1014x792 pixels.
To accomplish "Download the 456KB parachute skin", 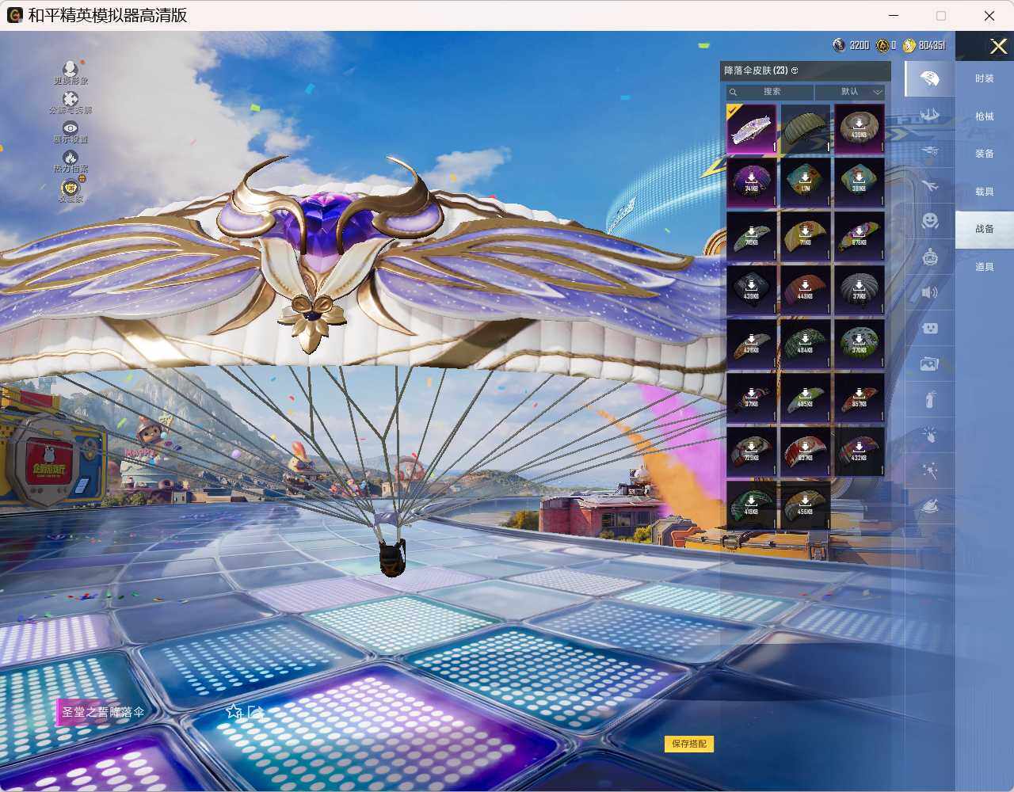I will [805, 505].
